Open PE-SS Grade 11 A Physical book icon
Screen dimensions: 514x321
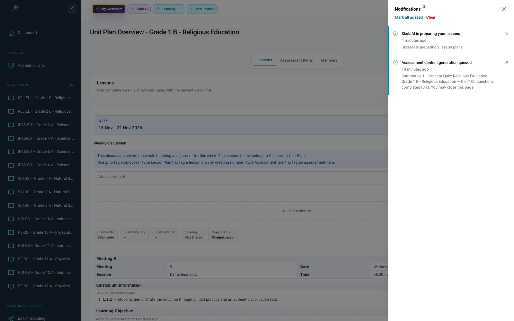[x=11, y=259]
